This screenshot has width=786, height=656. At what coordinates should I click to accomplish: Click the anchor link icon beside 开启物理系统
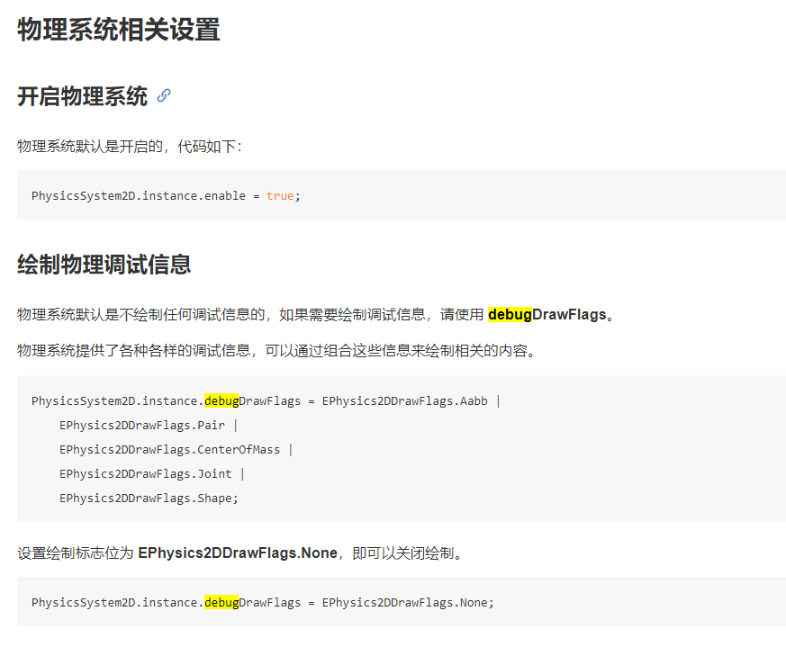[x=164, y=95]
